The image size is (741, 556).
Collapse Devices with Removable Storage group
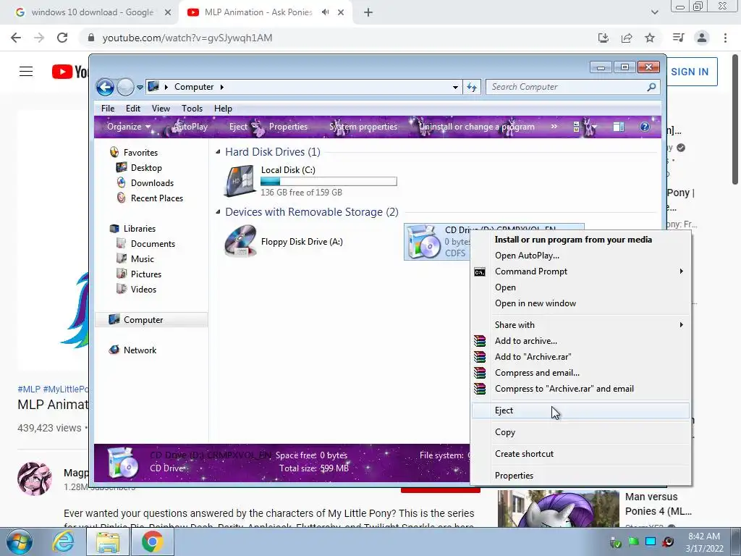click(x=218, y=212)
